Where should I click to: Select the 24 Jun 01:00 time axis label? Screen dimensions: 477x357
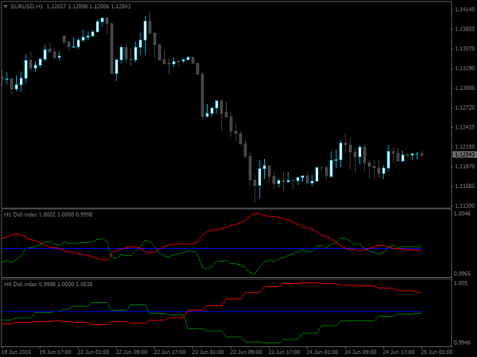tap(323, 352)
